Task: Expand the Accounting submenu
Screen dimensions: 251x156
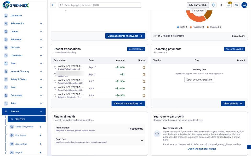Action: tap(41, 144)
